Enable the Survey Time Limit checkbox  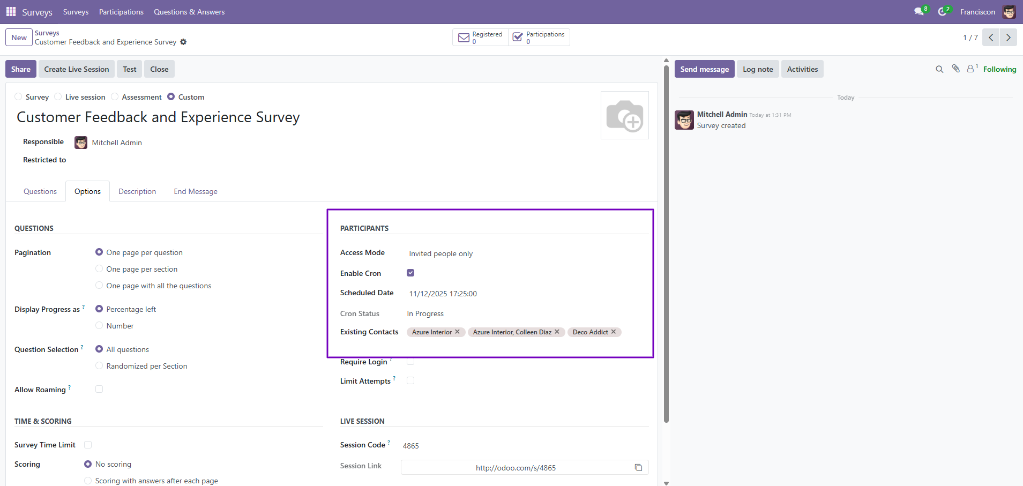[88, 444]
